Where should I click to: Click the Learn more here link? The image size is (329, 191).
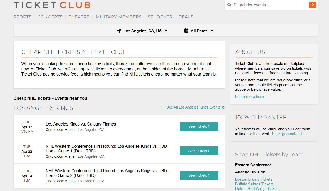coord(250,97)
